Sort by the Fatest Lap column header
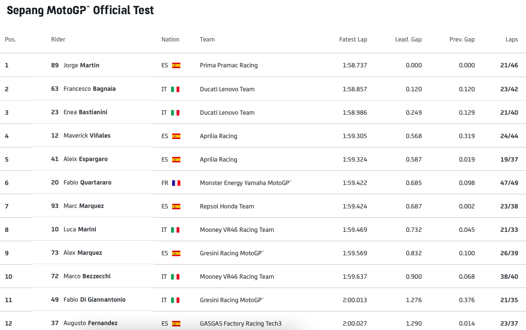This screenshot has width=526, height=330. click(x=353, y=40)
